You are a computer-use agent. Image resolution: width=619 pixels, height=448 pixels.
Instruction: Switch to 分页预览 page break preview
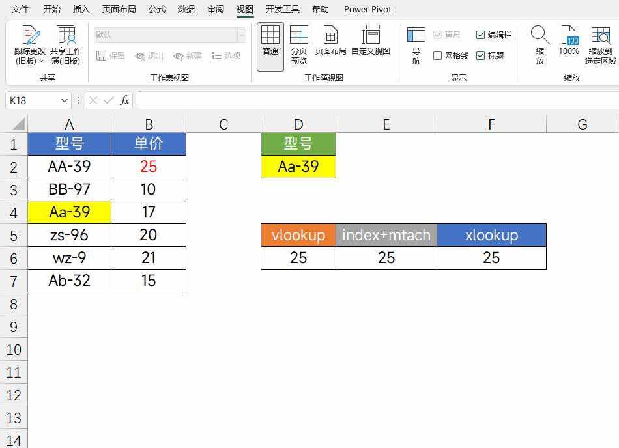(299, 36)
